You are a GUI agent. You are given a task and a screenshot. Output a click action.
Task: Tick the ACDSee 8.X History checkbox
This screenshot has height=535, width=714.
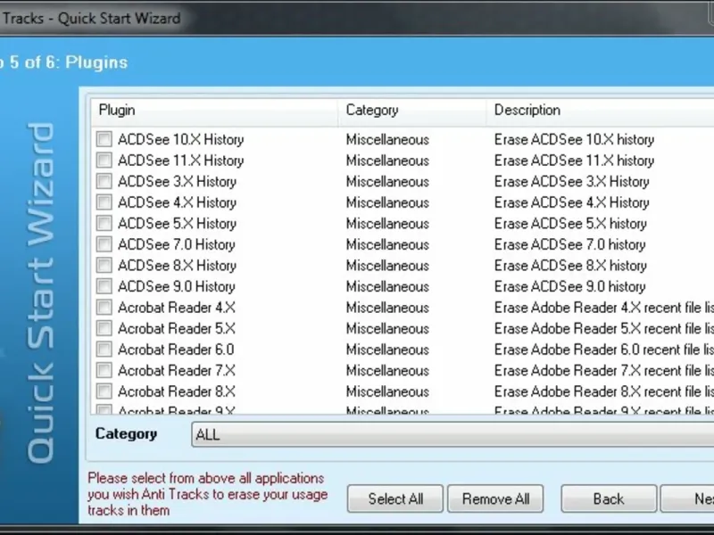click(x=104, y=265)
